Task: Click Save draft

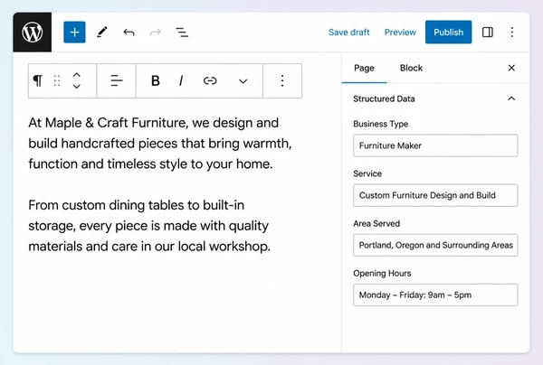Action: 349,33
